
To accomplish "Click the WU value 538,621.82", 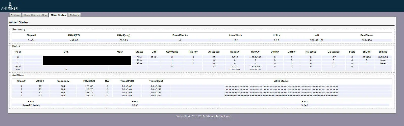I will click(x=317, y=40).
